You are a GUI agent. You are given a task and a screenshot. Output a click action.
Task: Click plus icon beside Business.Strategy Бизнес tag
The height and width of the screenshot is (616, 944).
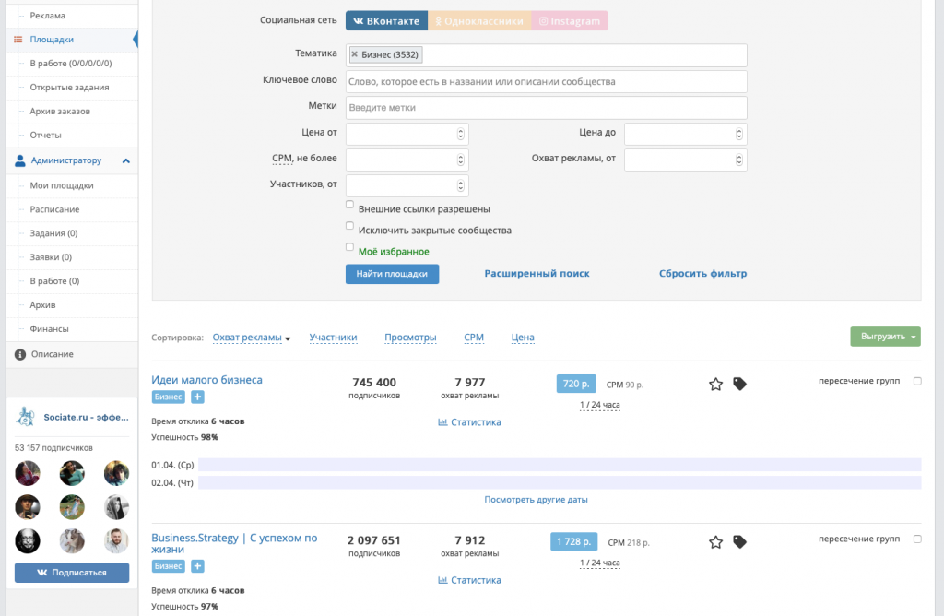pos(197,566)
